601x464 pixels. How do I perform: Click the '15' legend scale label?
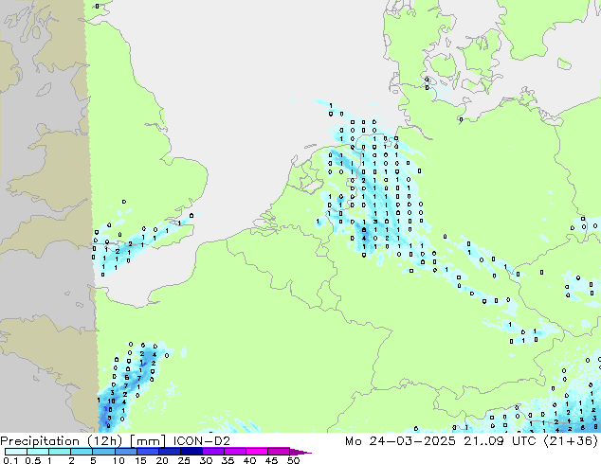pyautogui.click(x=140, y=460)
